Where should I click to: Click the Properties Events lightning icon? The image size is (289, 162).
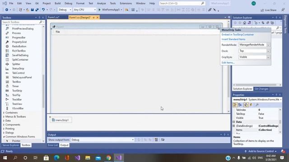251,105
